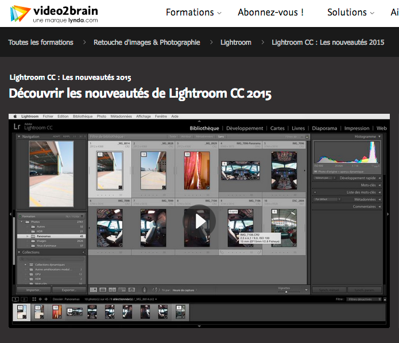Open the Edition menu
This screenshot has height=343, width=399.
pos(63,117)
